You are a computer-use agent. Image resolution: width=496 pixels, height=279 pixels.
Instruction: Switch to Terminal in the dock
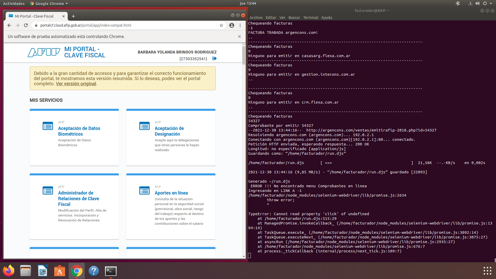(x=111, y=271)
